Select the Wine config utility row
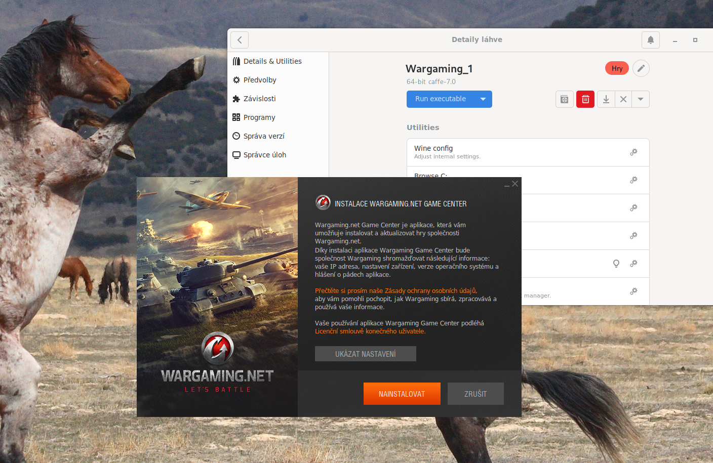This screenshot has height=463, width=713. point(528,152)
